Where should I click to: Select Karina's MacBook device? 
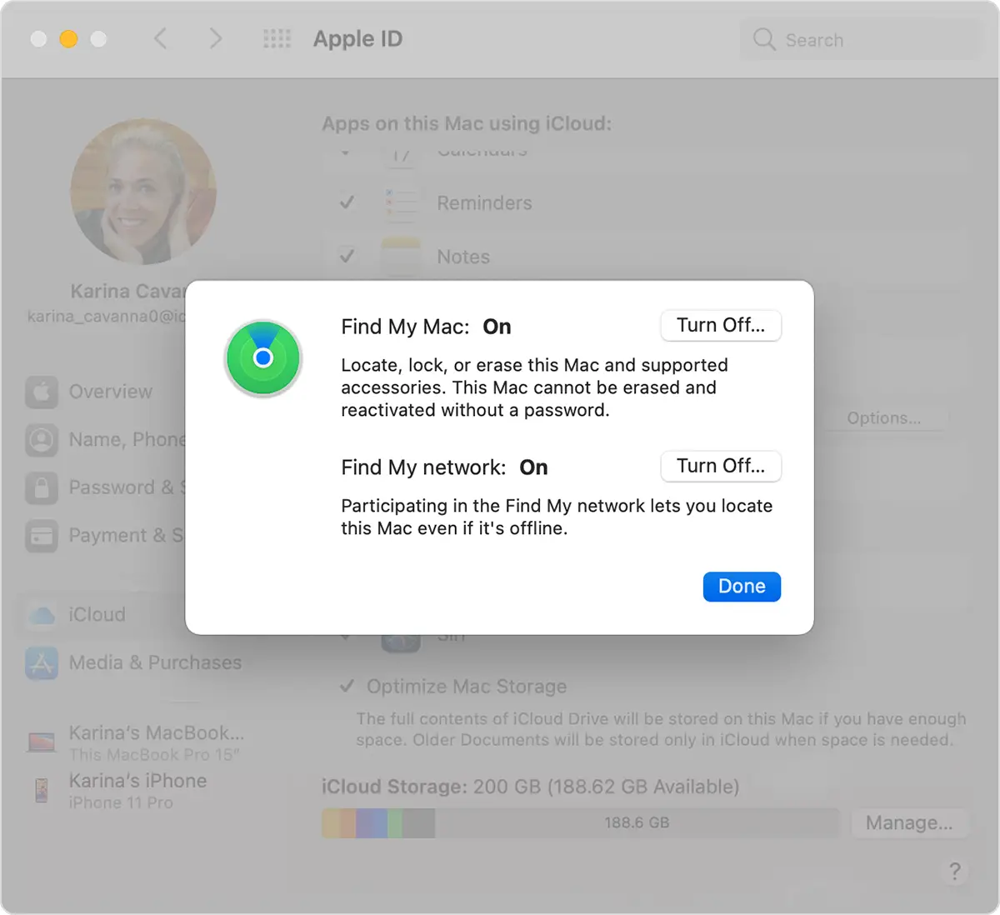[136, 742]
